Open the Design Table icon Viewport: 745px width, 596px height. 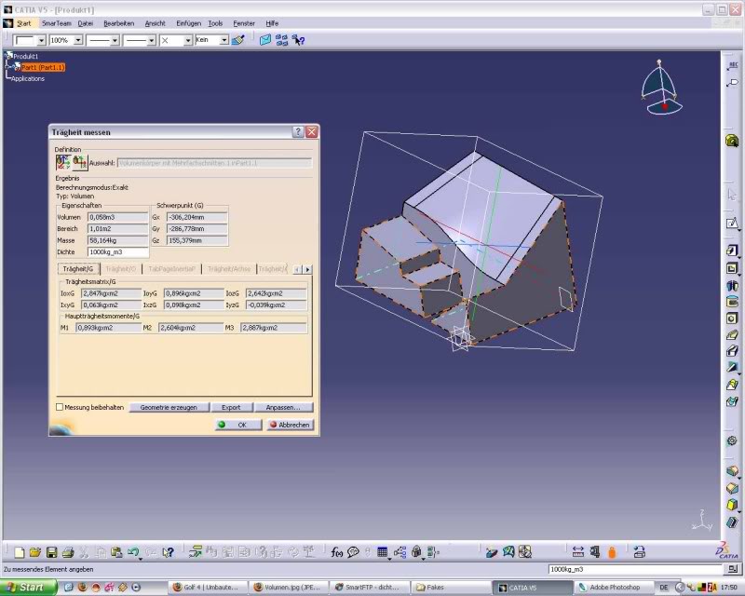click(383, 552)
